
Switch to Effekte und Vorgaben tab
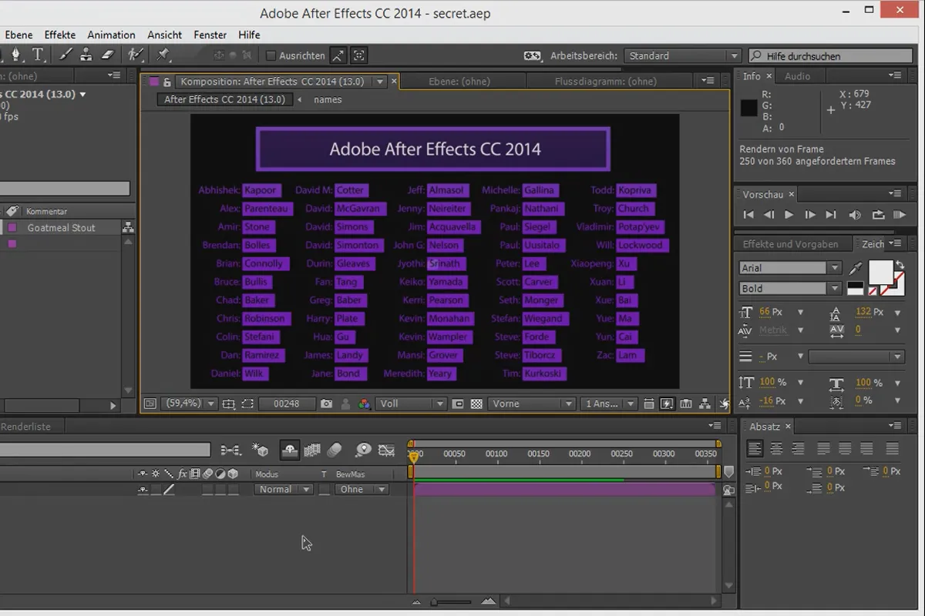point(790,244)
